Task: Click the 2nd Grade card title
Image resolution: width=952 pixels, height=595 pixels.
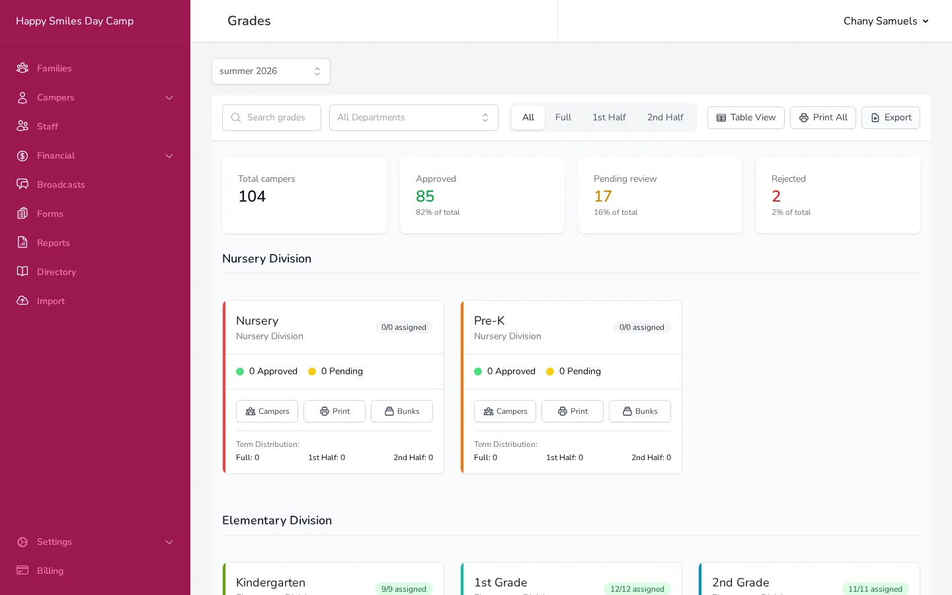Action: tap(740, 582)
